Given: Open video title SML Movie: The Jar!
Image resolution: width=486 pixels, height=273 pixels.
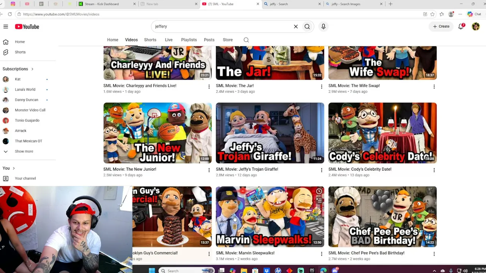Looking at the screenshot, I should pos(235,86).
